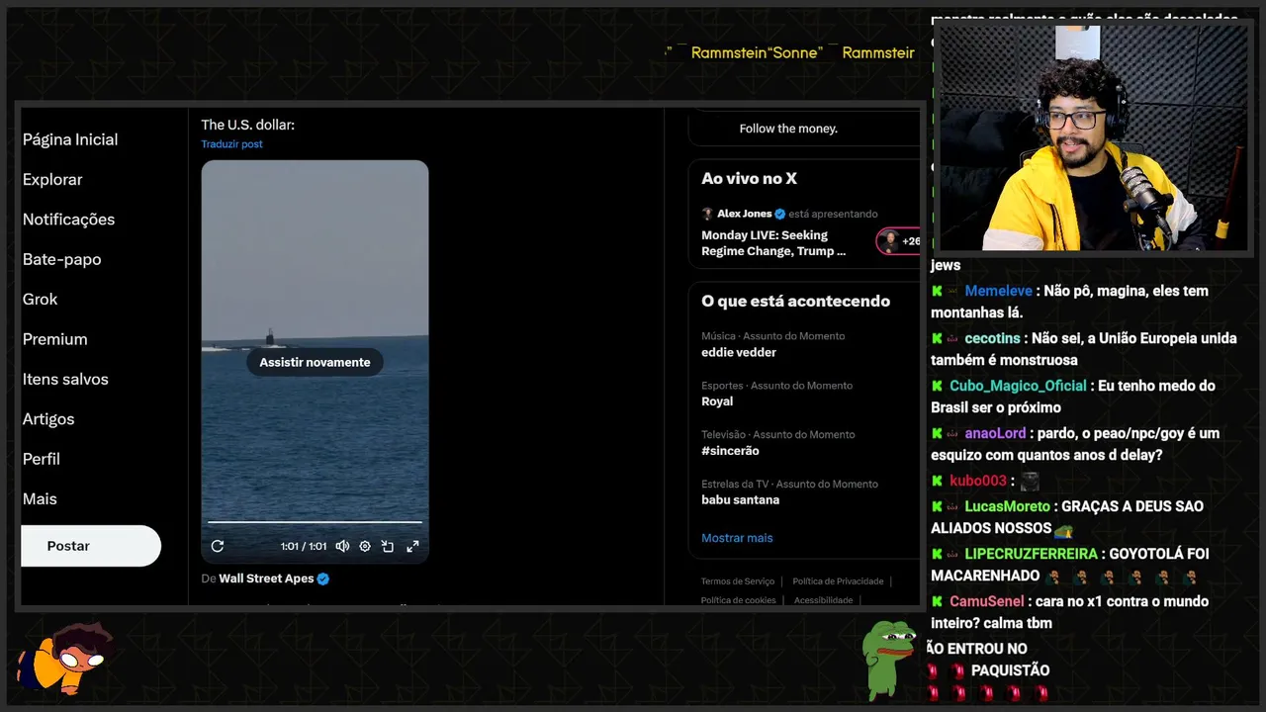Image resolution: width=1266 pixels, height=712 pixels.
Task: Click 'Assistir novamente' replay button
Action: coord(315,362)
